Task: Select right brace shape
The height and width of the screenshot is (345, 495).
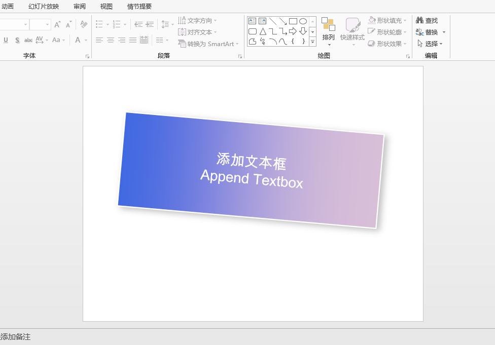Action: 303,42
